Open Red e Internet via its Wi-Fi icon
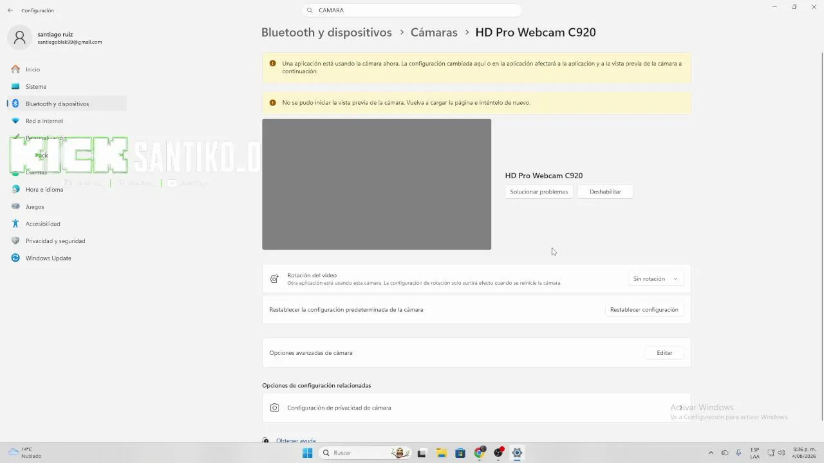This screenshot has height=463, width=824. click(x=15, y=121)
